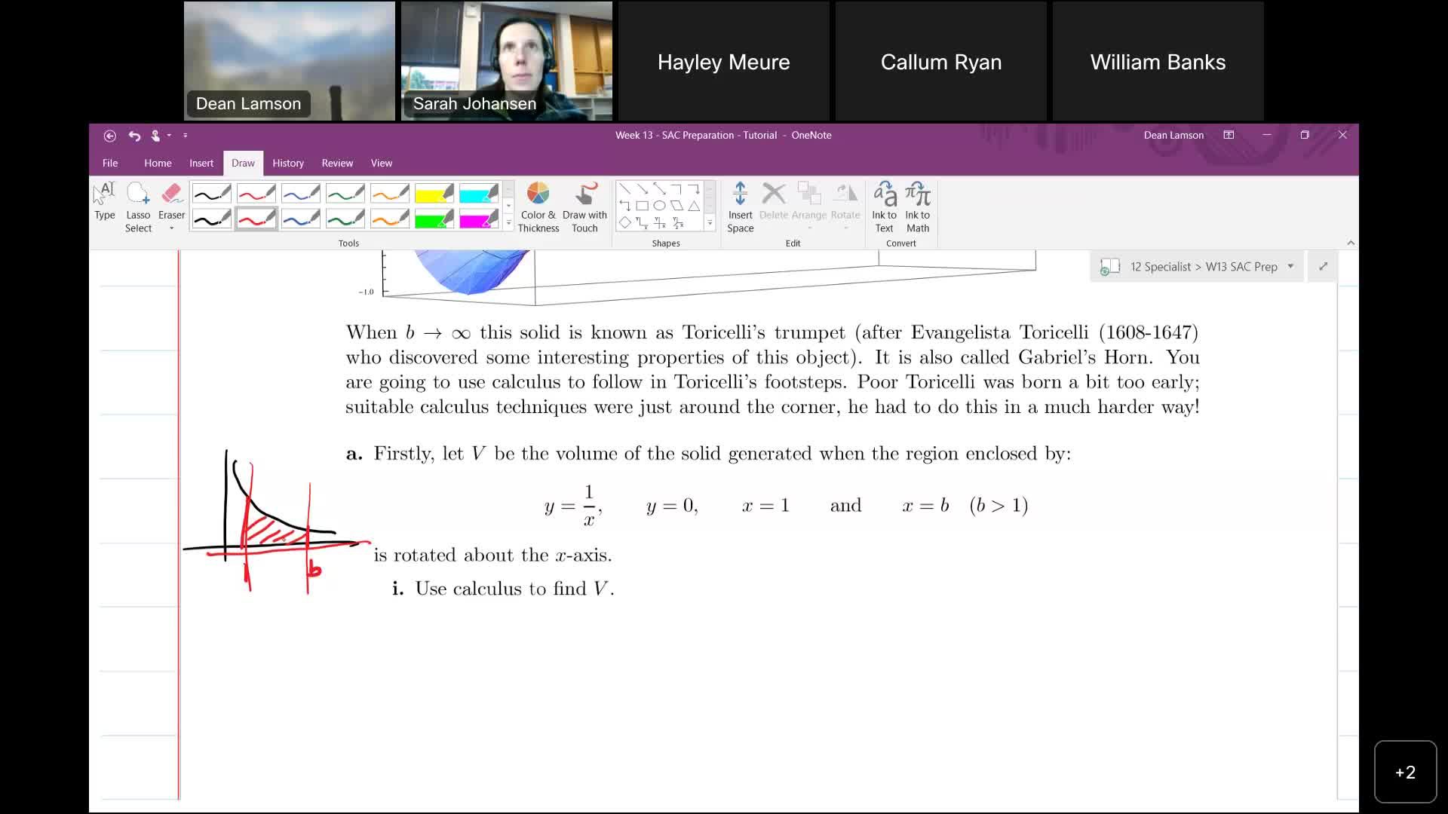
Task: Open Color & Thickness settings
Action: (538, 207)
